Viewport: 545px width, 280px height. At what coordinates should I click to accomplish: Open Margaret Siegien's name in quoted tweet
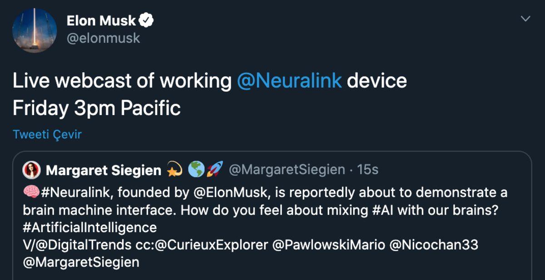pos(104,170)
